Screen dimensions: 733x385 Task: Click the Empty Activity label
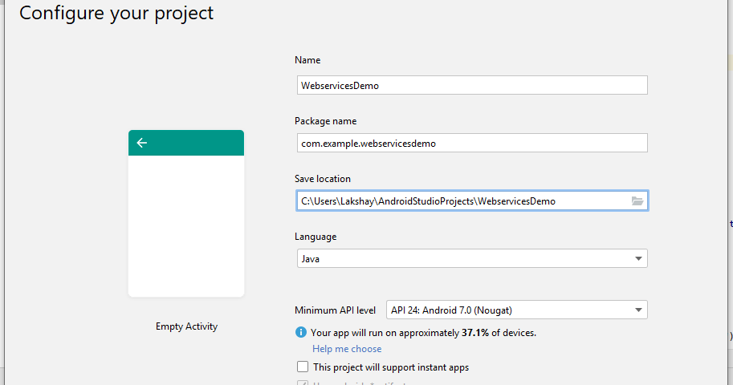186,326
